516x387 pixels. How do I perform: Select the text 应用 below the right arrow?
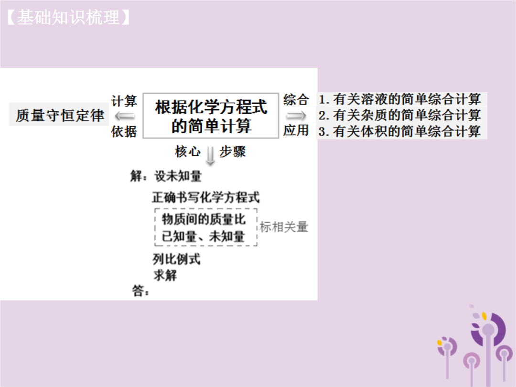click(x=296, y=130)
